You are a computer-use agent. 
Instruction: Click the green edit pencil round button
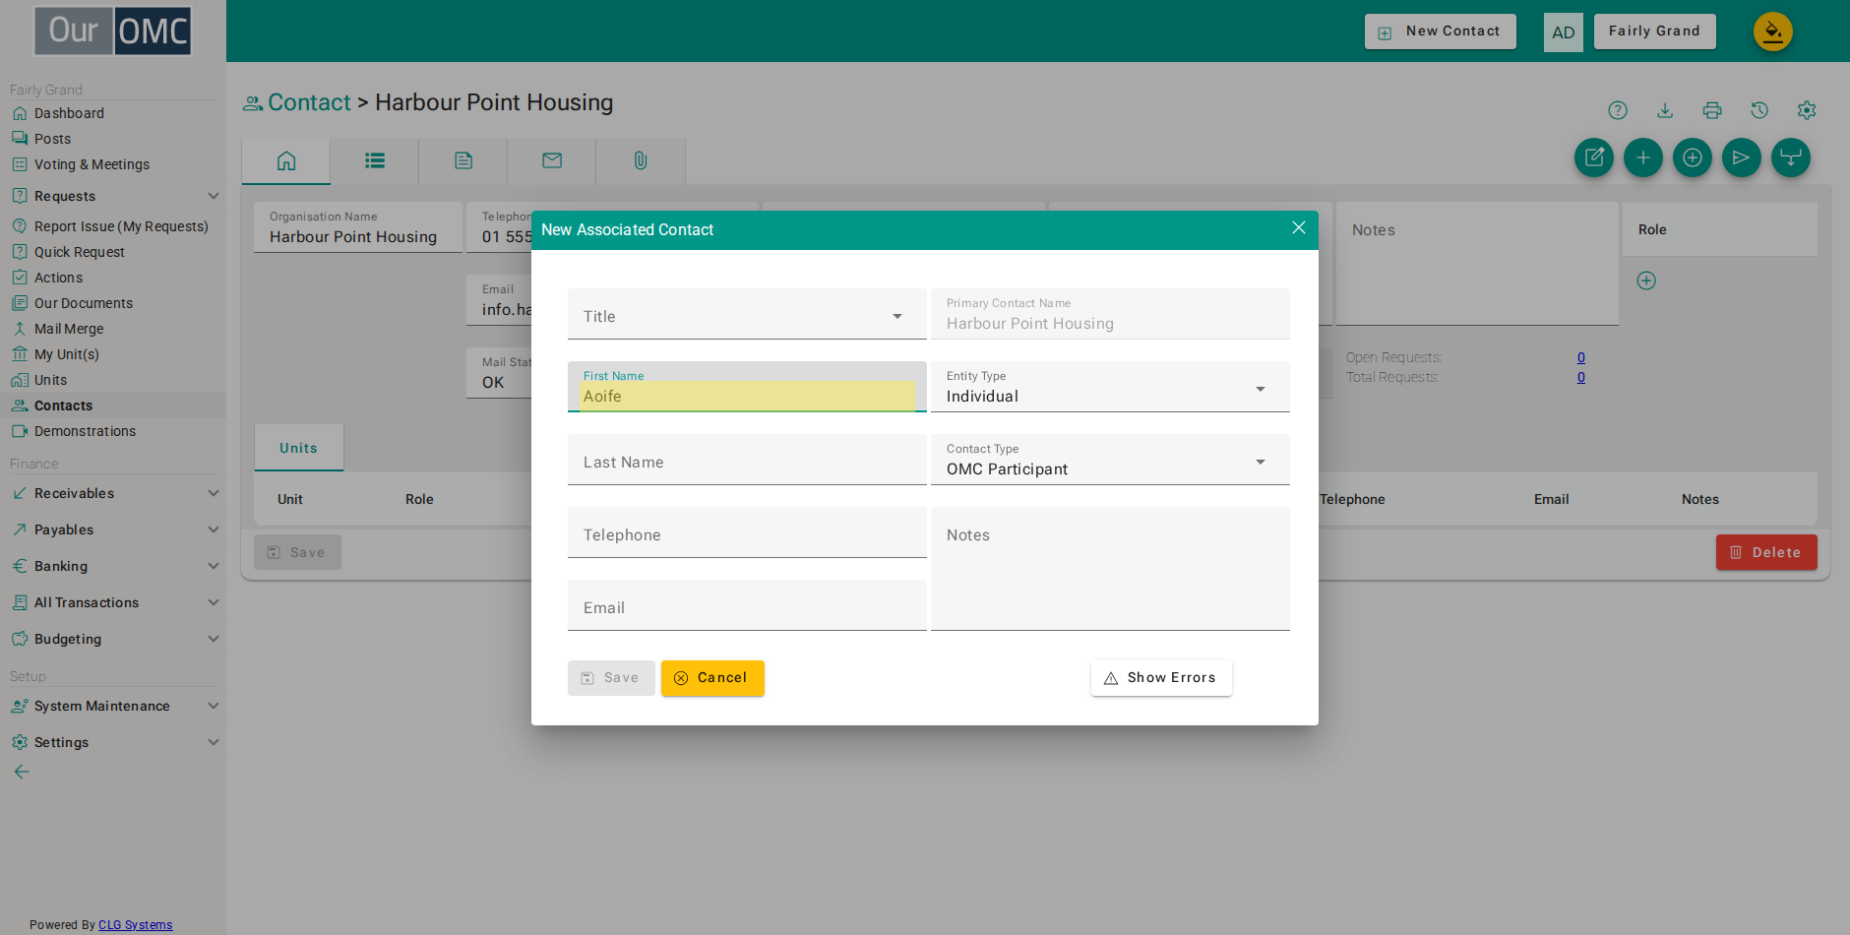click(x=1594, y=157)
